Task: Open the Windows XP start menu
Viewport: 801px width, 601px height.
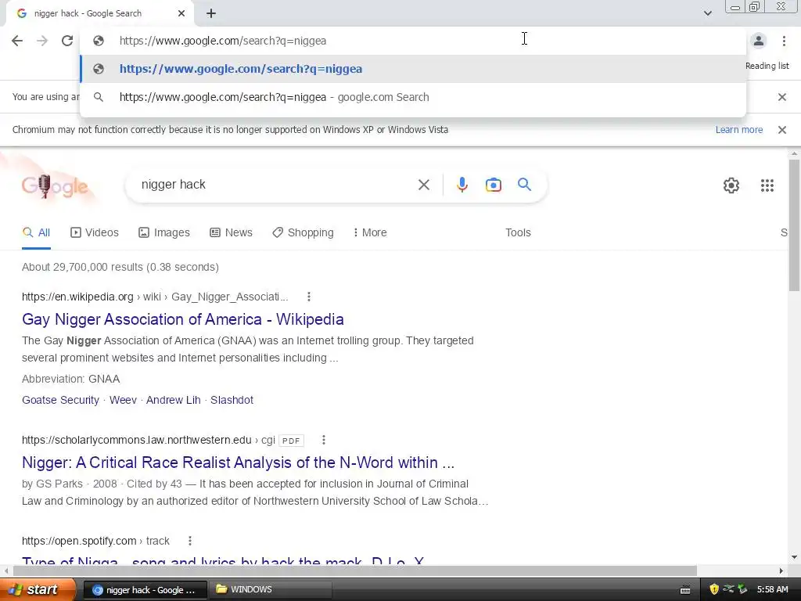Action: (x=38, y=590)
